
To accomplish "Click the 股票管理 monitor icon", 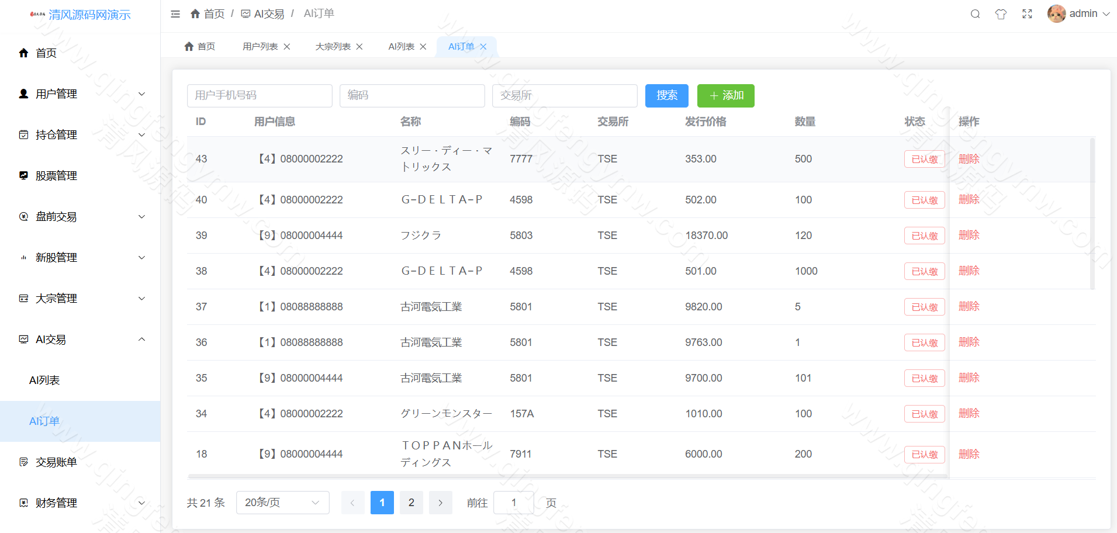I will point(23,175).
